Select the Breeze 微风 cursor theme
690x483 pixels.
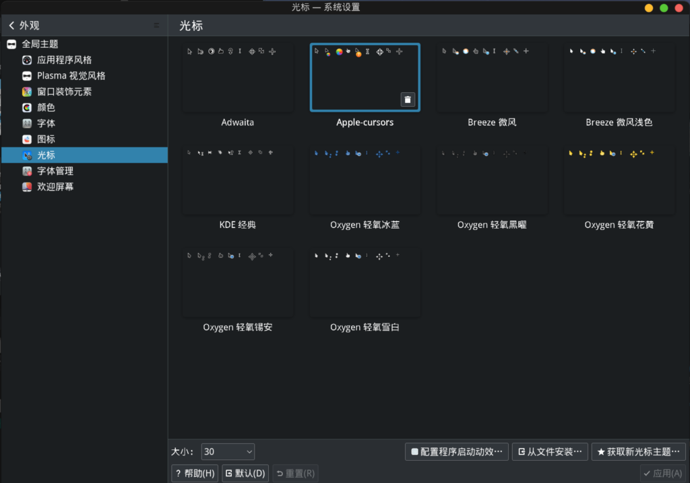tap(492, 77)
